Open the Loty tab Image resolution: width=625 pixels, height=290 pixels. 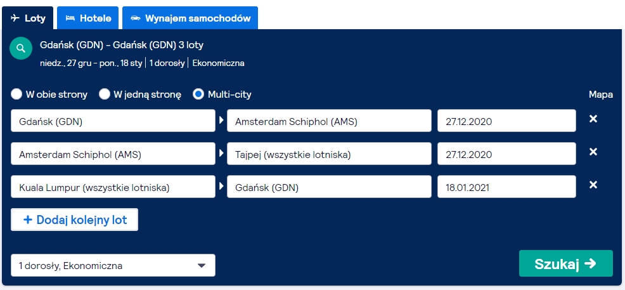coord(27,18)
